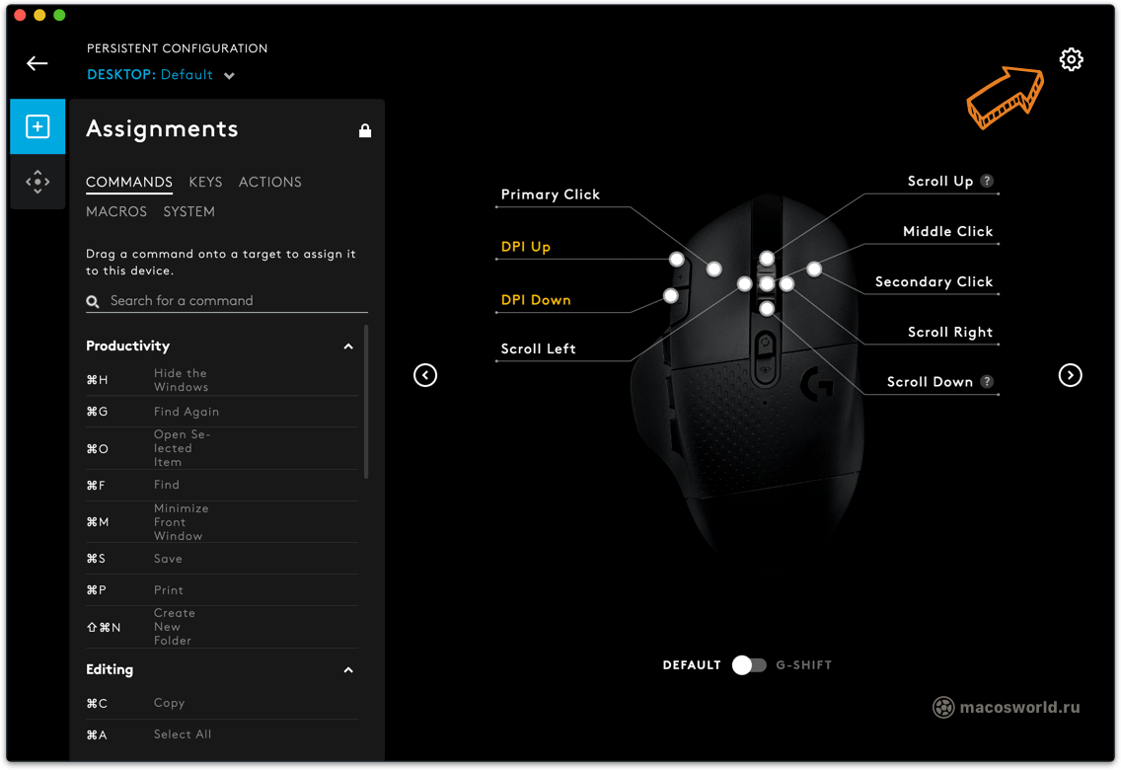The image size is (1121, 770).
Task: Click the Find Again command
Action: pos(222,412)
